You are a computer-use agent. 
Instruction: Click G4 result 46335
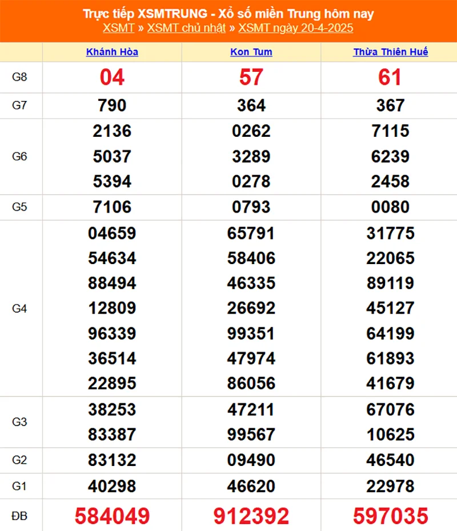(251, 283)
